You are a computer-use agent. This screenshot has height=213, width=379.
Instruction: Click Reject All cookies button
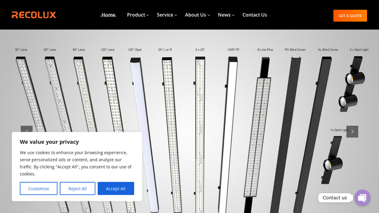click(x=77, y=188)
